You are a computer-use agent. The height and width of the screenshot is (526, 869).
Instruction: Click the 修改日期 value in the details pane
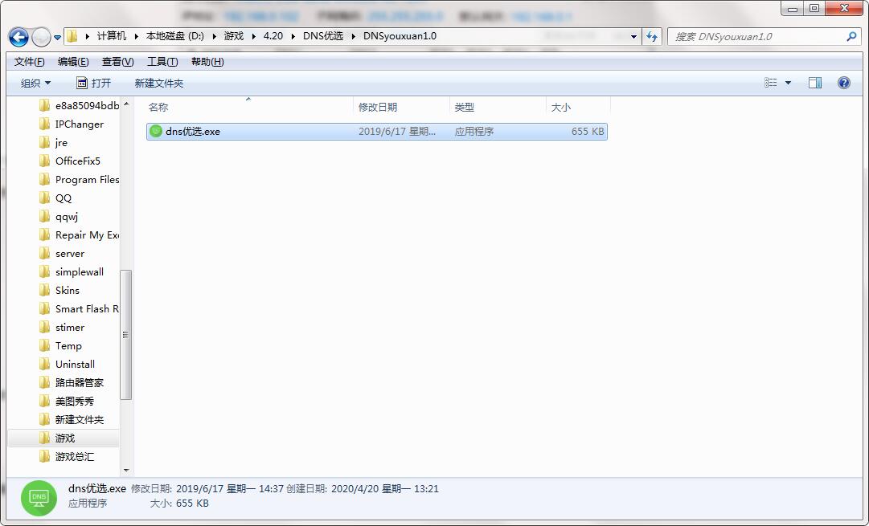229,489
